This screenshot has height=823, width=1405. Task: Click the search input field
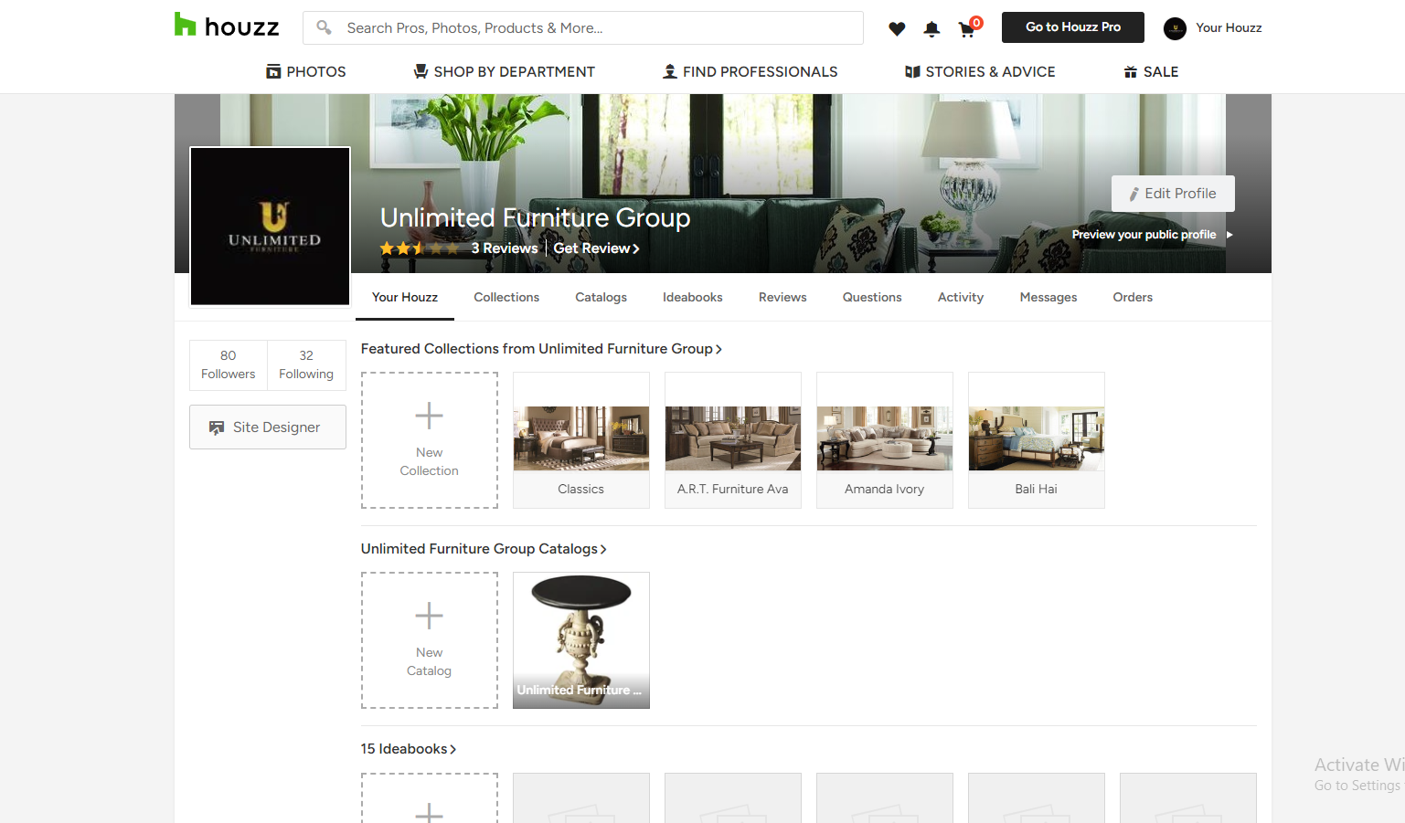coord(583,27)
